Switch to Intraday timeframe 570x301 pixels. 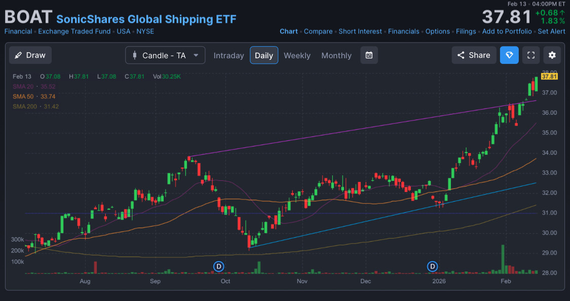(229, 55)
